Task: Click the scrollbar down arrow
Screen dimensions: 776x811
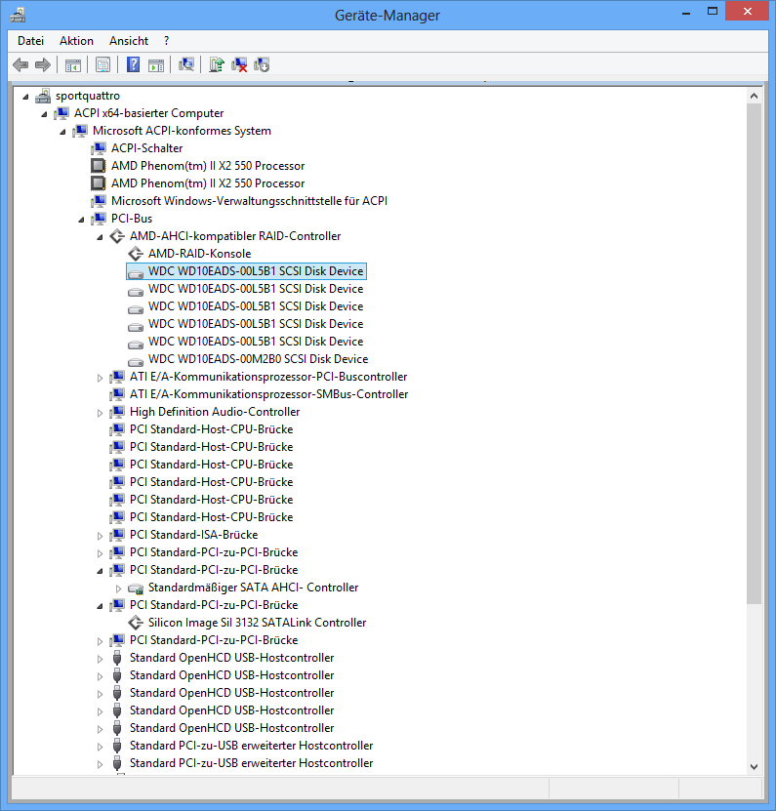Action: point(754,766)
